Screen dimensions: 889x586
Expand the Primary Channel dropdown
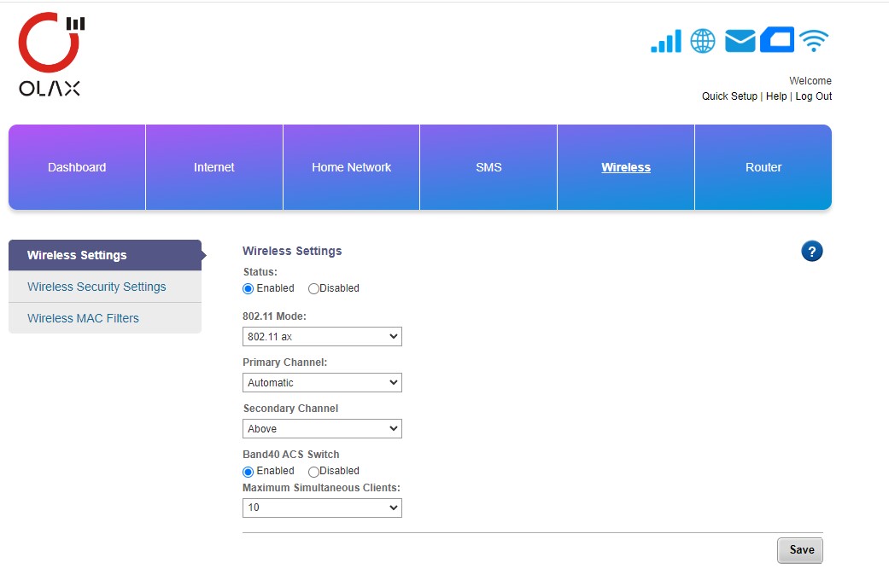322,383
